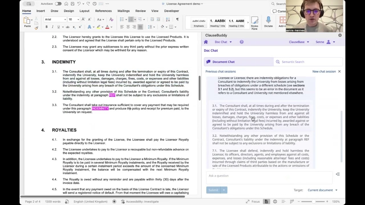Image resolution: width=365 pixels, height=205 pixels.
Task: Open the Current document target dropdown
Action: click(322, 190)
